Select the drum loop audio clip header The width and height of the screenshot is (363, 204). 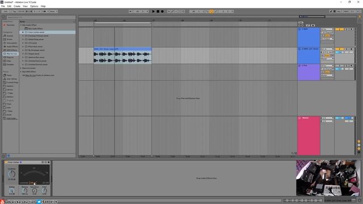(x=123, y=49)
